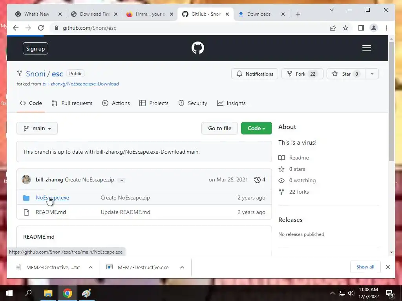Click the page vertical scrollbar thumb
The image size is (402, 301).
click(x=391, y=102)
